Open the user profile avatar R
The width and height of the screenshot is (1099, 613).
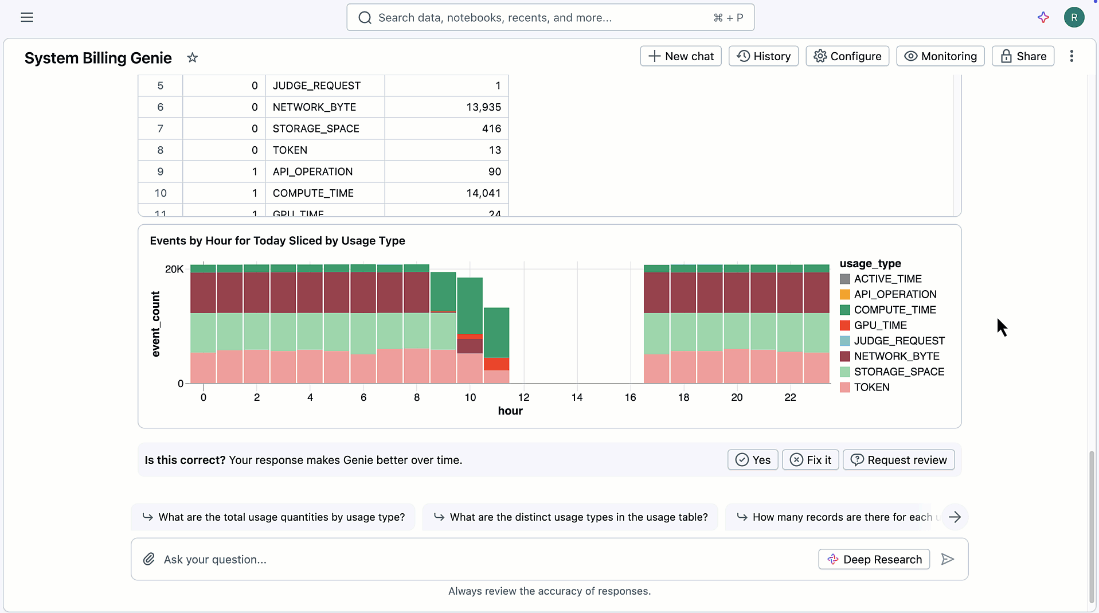point(1074,17)
